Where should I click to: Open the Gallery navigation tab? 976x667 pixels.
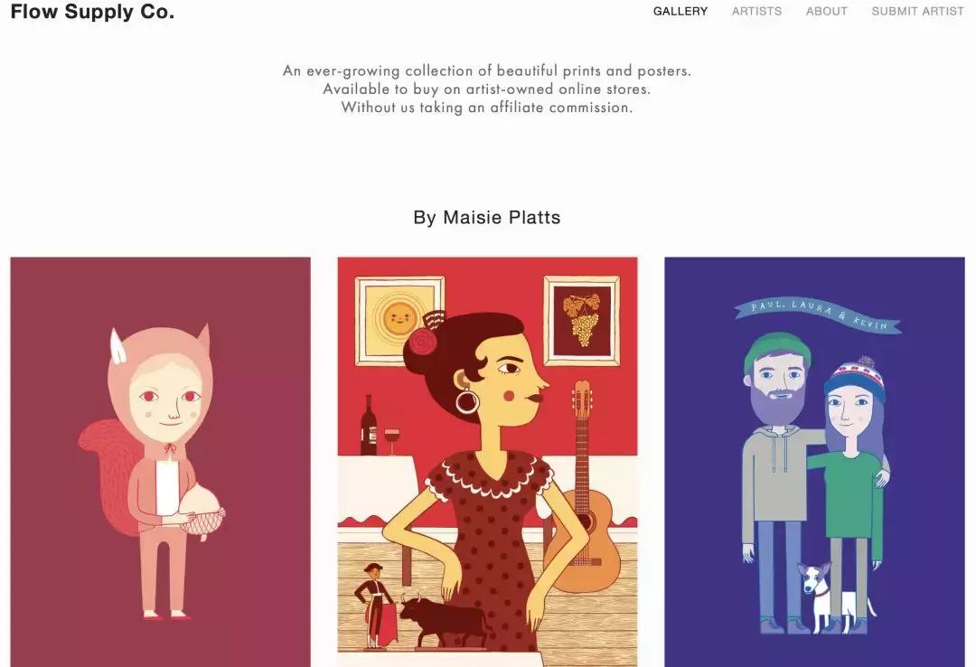680,11
